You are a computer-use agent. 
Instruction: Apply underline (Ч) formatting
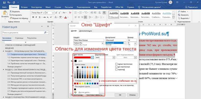point(40,17)
